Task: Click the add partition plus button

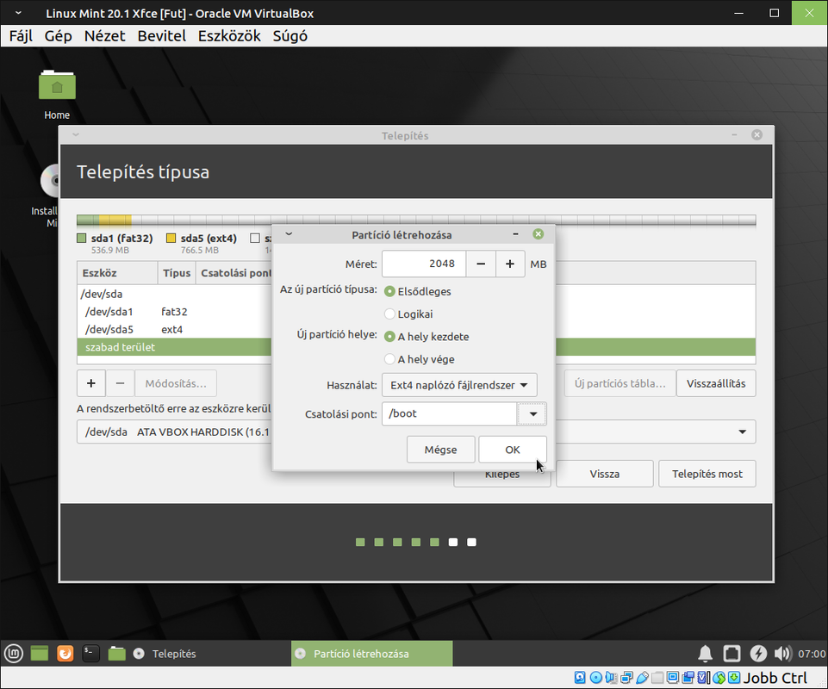Action: (x=90, y=383)
